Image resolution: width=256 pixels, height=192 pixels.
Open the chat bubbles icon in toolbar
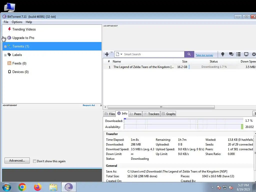(231, 54)
